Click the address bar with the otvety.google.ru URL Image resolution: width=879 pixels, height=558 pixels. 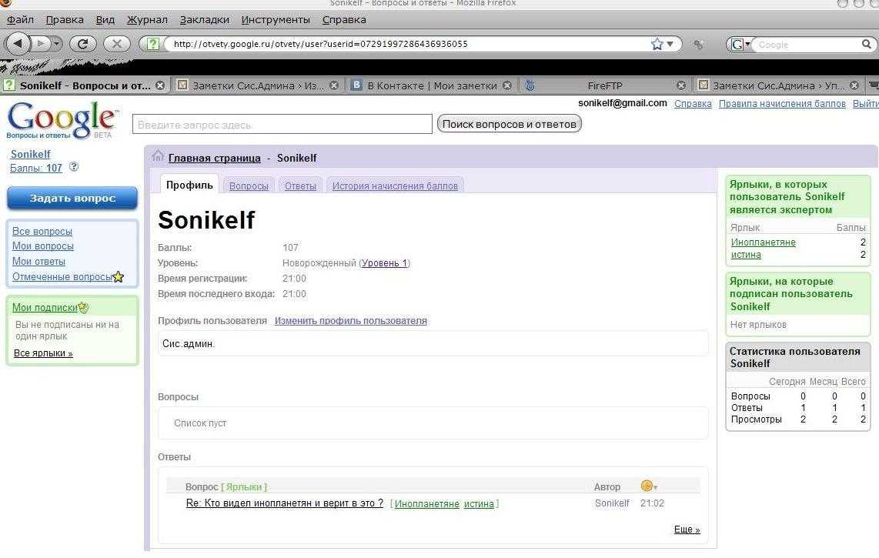point(409,44)
